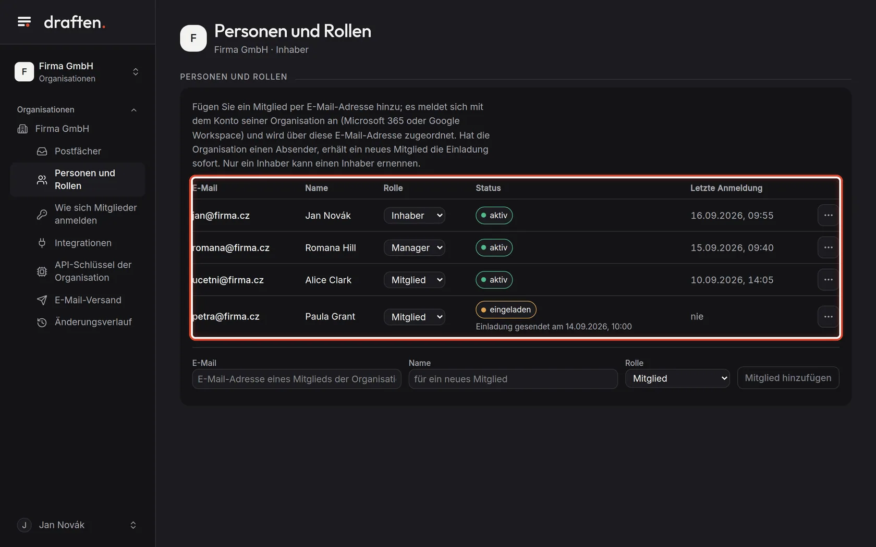This screenshot has width=876, height=547.
Task: Change Alice Clark's role dropdown
Action: [415, 280]
